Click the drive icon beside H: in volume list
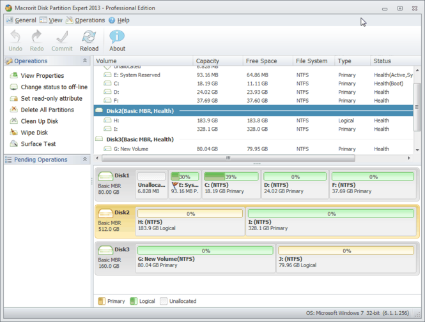The height and width of the screenshot is (322, 425). coord(107,121)
